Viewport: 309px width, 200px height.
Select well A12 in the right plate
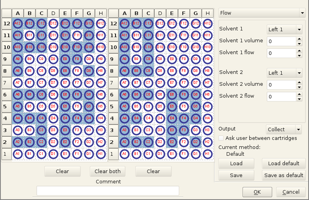coord(125,23)
